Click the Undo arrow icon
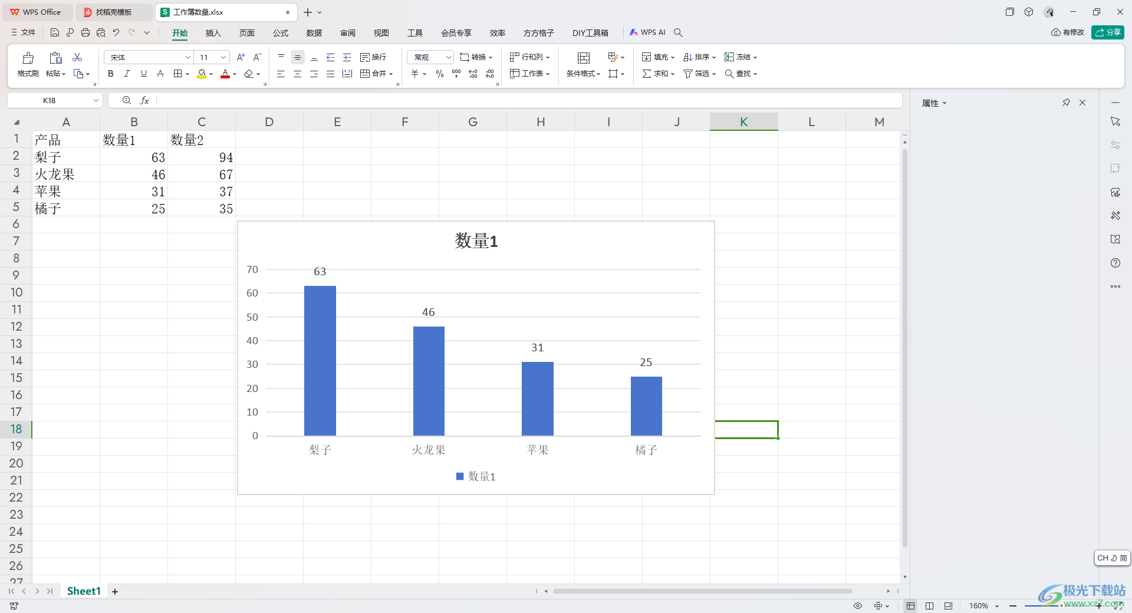The width and height of the screenshot is (1132, 613). [x=116, y=32]
